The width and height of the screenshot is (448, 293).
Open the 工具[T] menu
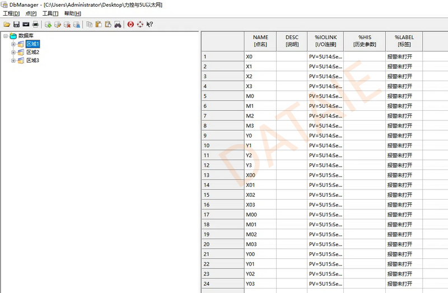50,13
